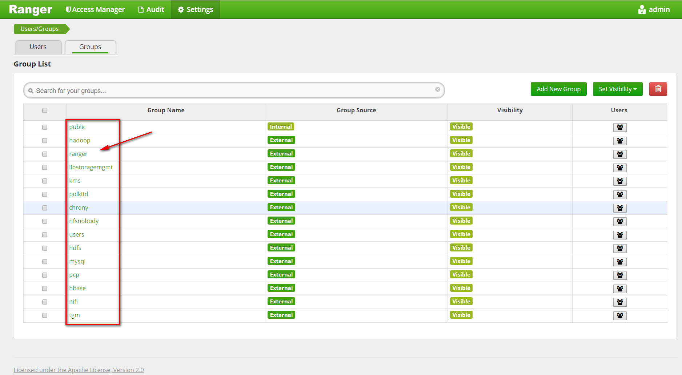
Task: Switch to the Users tab
Action: pyautogui.click(x=38, y=47)
